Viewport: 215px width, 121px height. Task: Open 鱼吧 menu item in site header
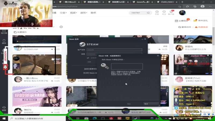tap(93, 13)
